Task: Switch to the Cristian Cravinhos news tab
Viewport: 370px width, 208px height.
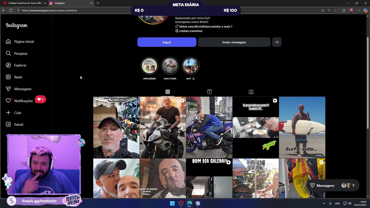Action: 23,3
